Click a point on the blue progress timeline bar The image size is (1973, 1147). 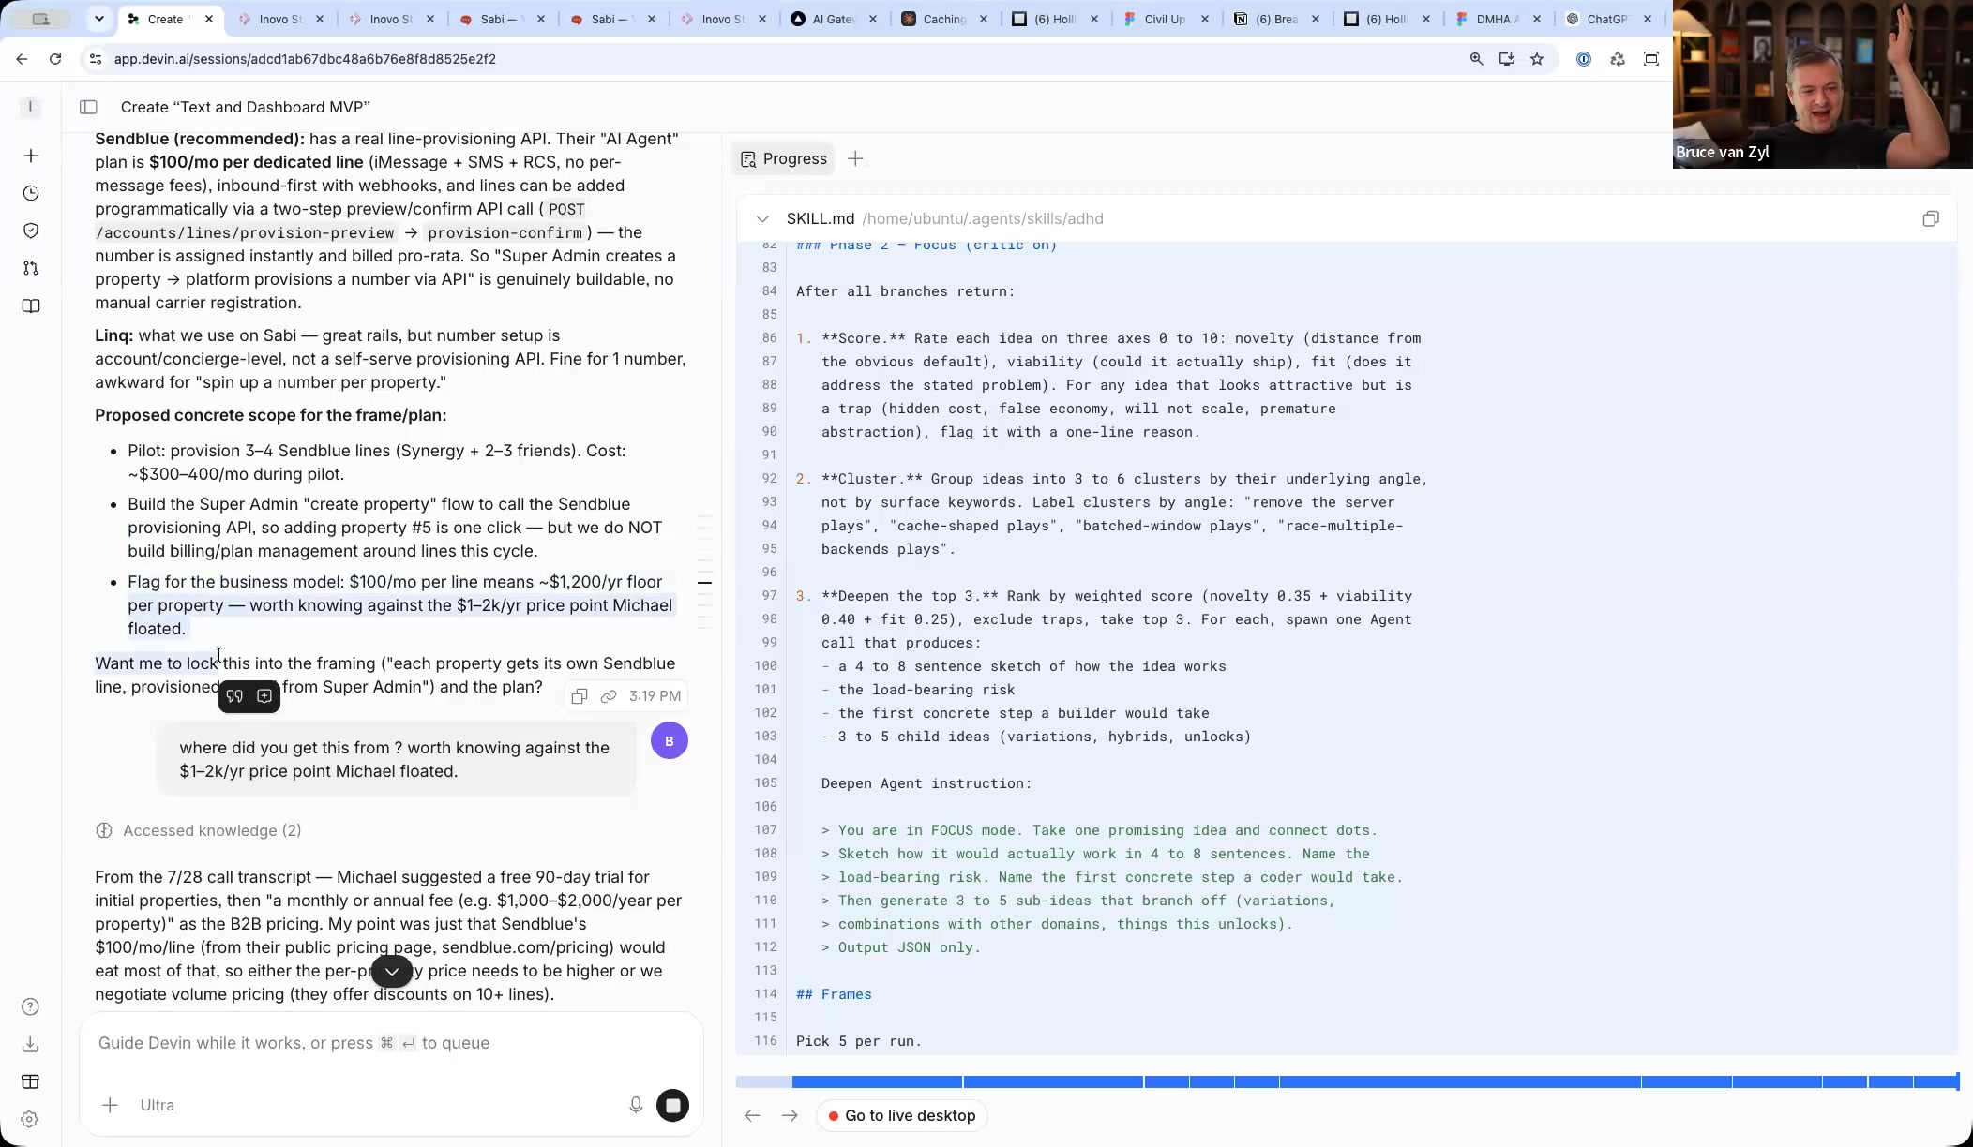click(x=1347, y=1082)
